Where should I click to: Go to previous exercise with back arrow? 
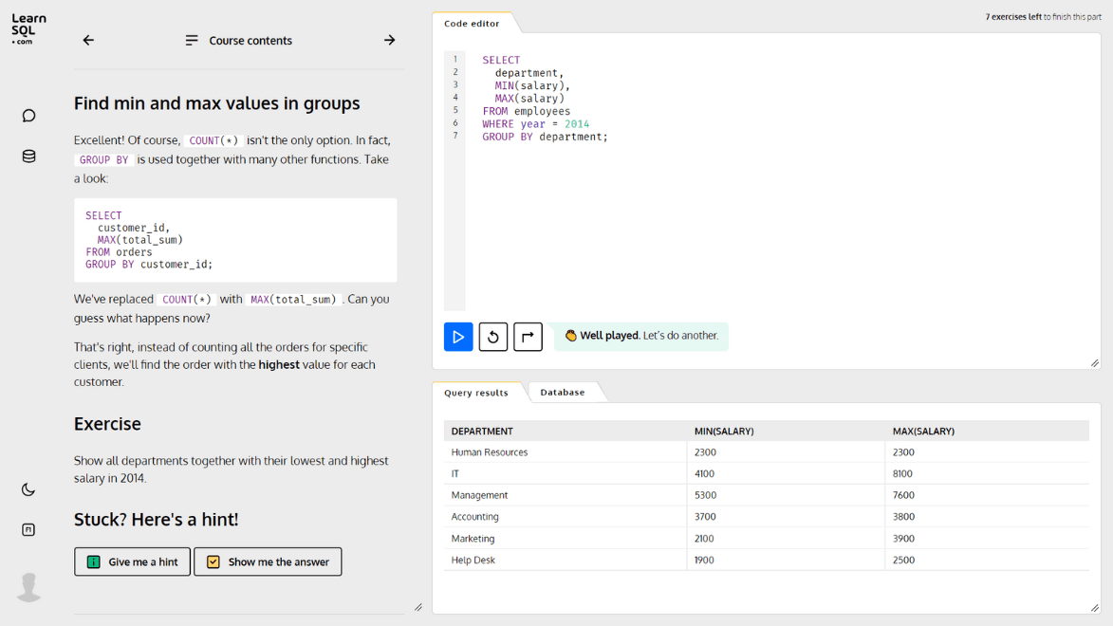pyautogui.click(x=88, y=40)
